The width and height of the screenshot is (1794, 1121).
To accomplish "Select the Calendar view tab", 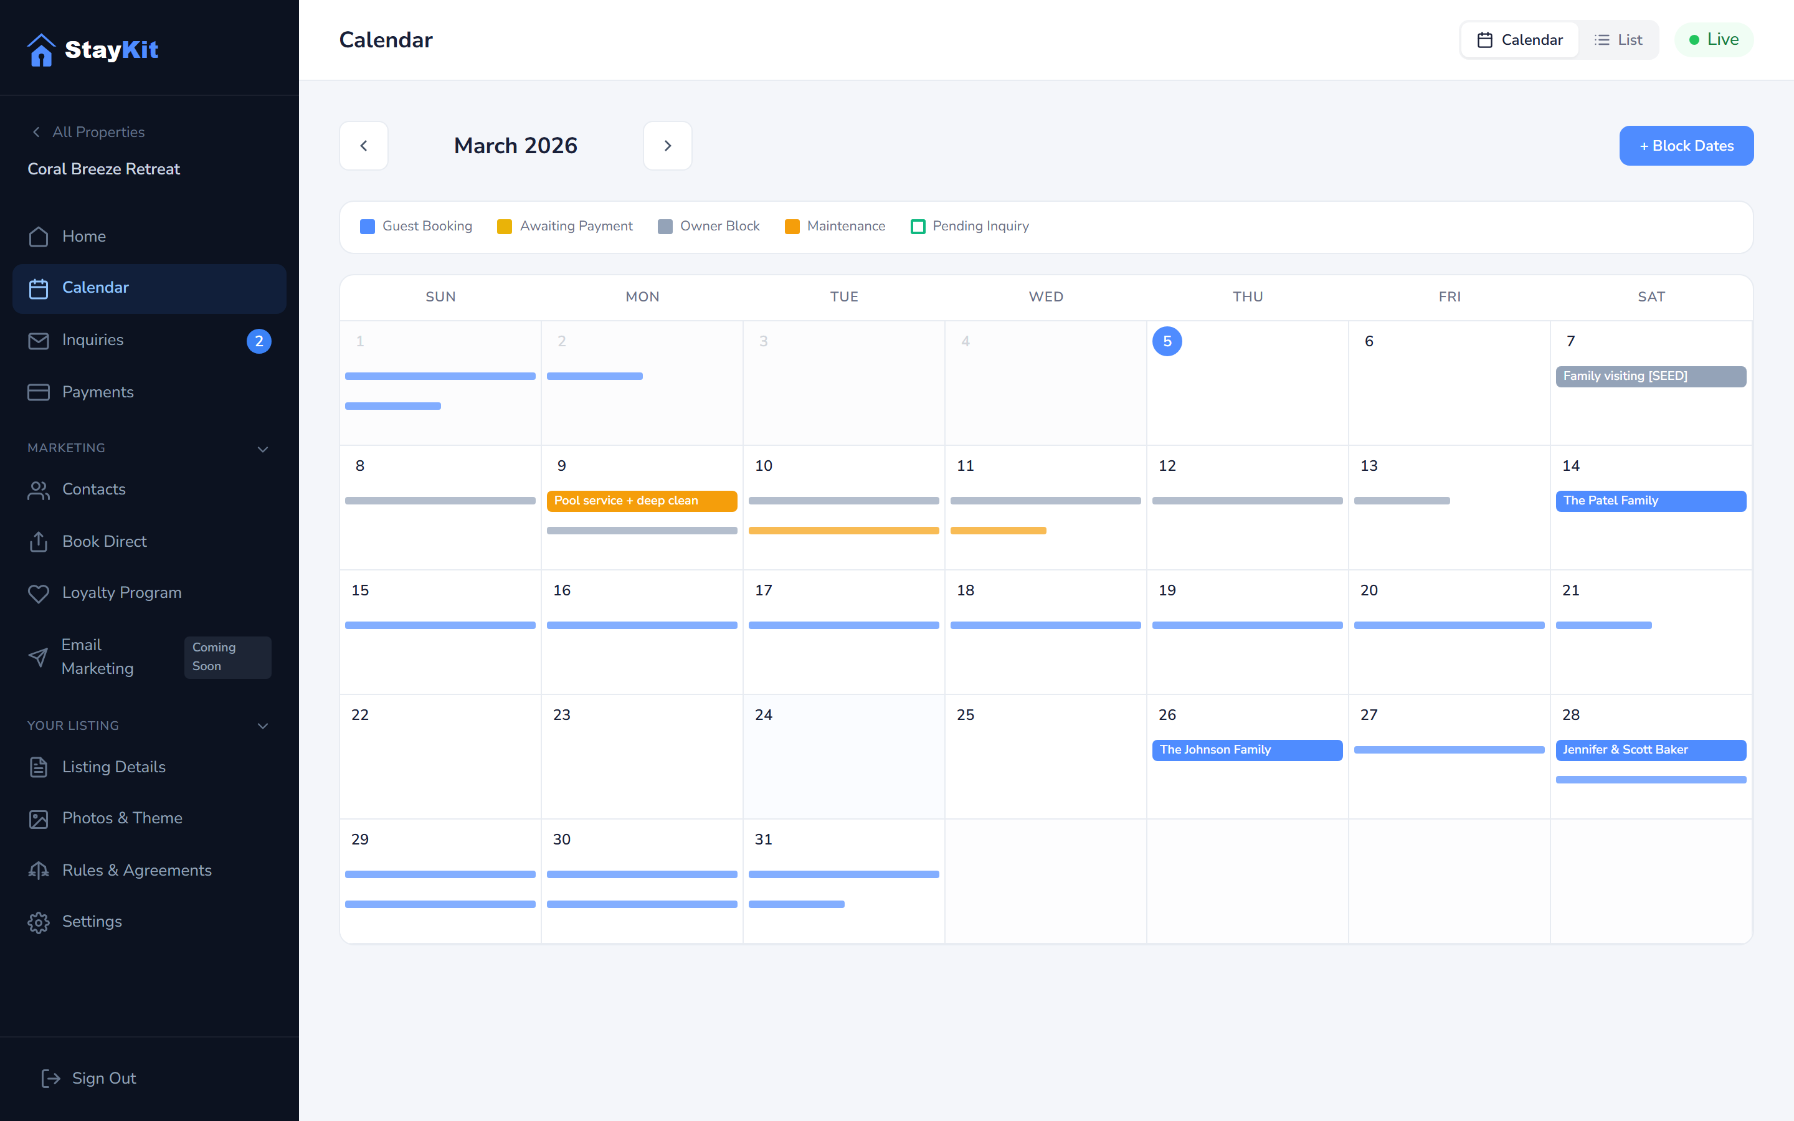I will (1519, 39).
